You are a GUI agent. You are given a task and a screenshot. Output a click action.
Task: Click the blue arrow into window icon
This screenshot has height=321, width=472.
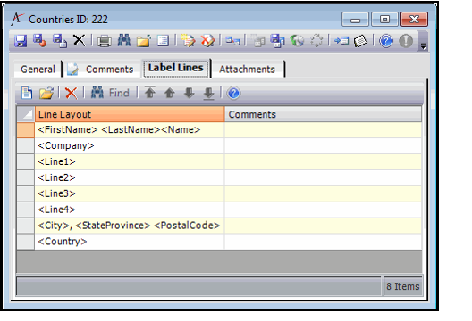(x=341, y=41)
